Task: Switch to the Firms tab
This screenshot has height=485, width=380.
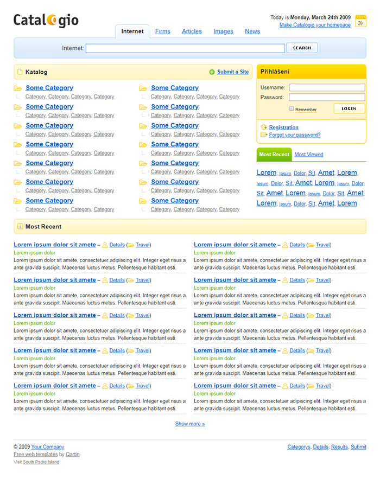Action: (162, 31)
